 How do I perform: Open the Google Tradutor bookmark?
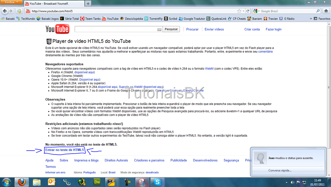pos(192,18)
